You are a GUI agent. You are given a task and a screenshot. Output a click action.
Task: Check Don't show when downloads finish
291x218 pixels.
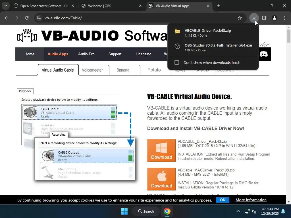[x=177, y=62]
